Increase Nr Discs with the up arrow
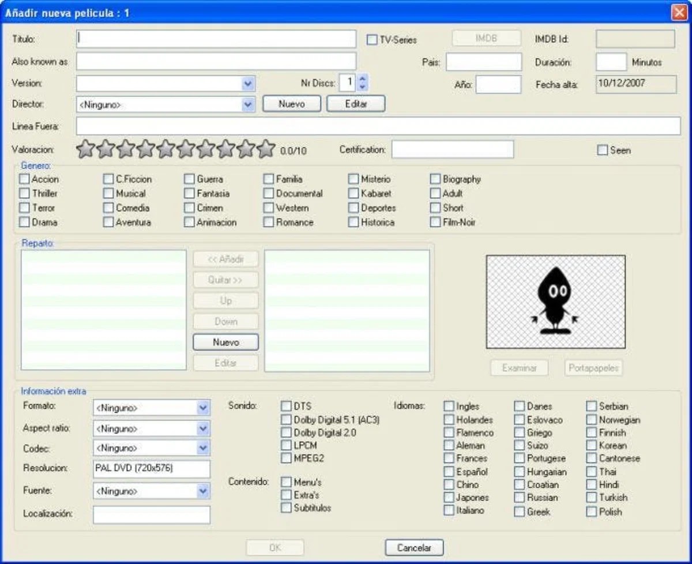Viewport: 692px width, 564px height. (x=362, y=80)
